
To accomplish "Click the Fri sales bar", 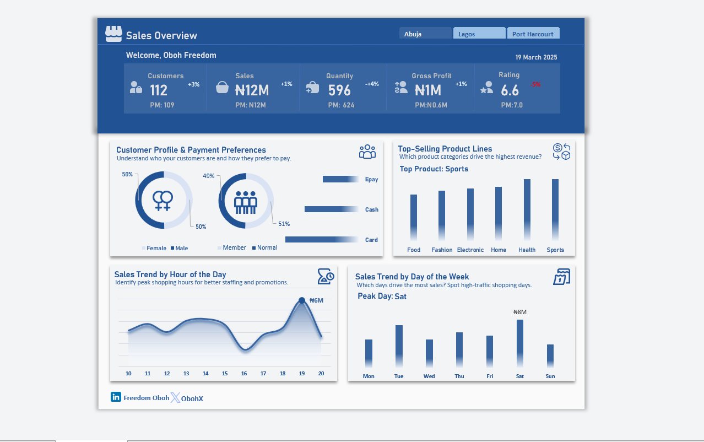I will pos(490,352).
